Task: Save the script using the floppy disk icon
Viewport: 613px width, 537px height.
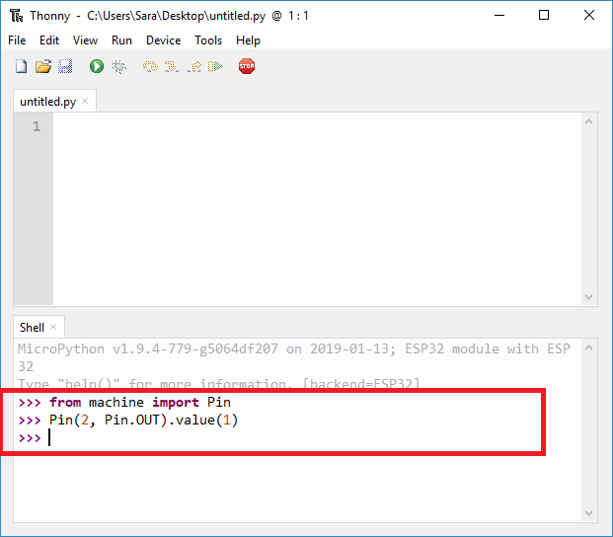Action: click(65, 66)
